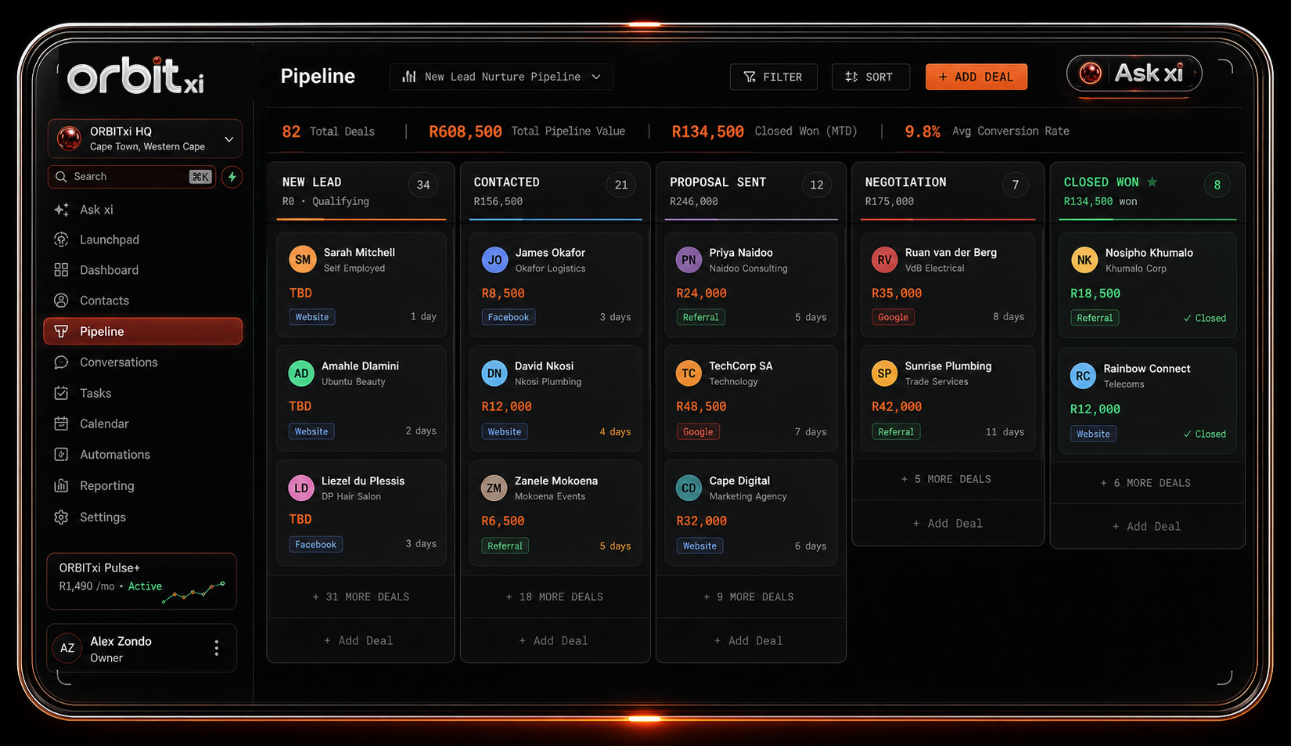1291x746 pixels.
Task: Click David Nkosi's DN avatar
Action: point(494,373)
